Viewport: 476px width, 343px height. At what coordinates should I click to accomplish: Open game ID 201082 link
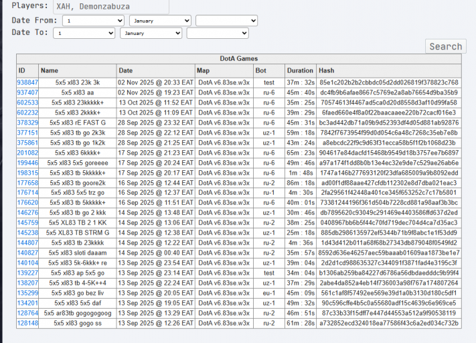coord(27,153)
